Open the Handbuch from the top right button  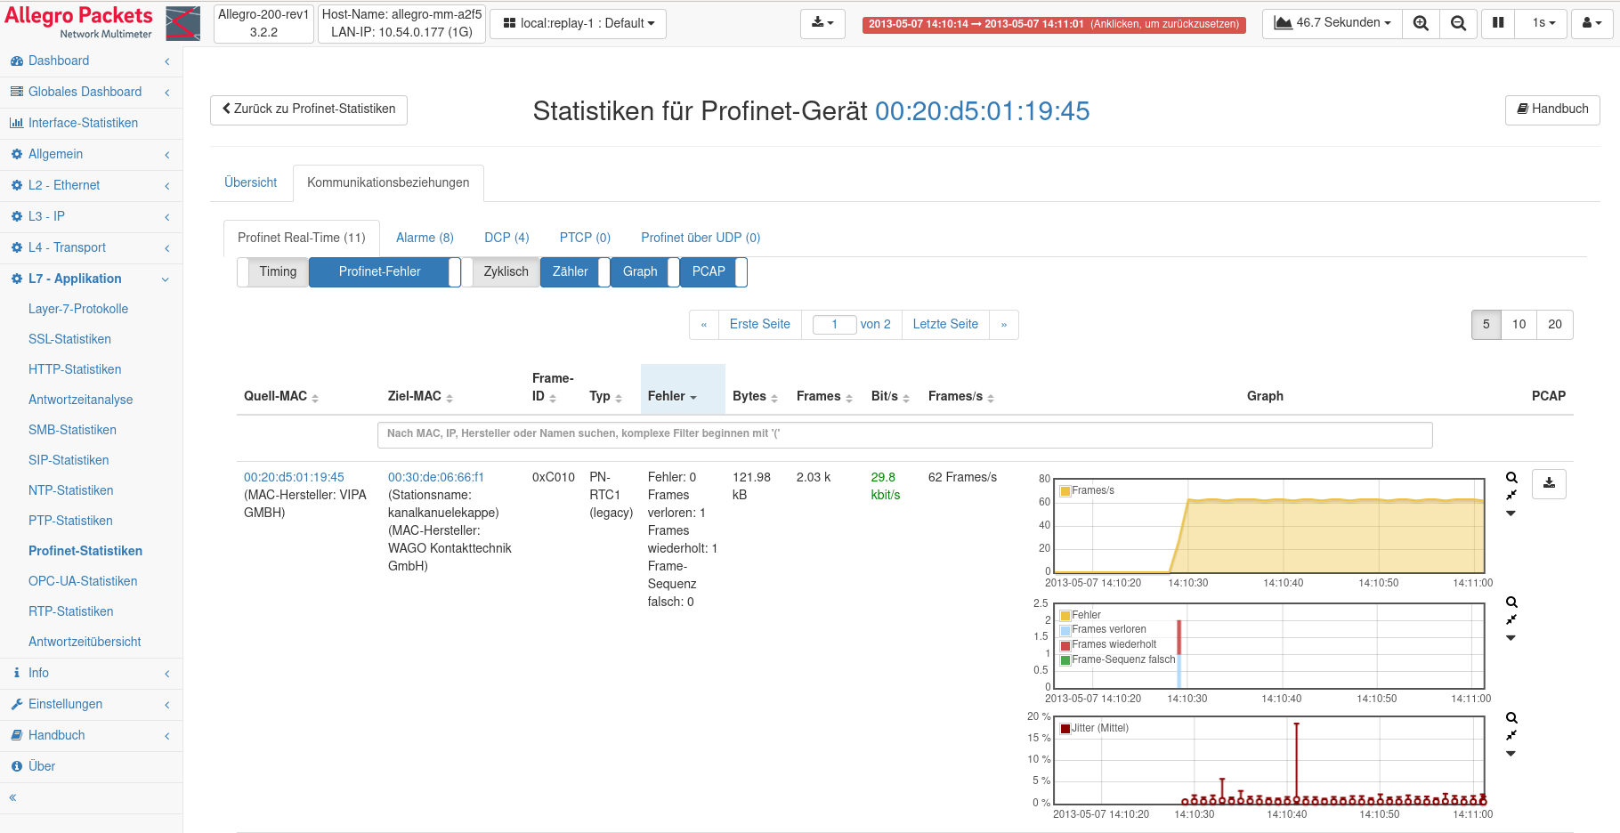click(x=1552, y=109)
